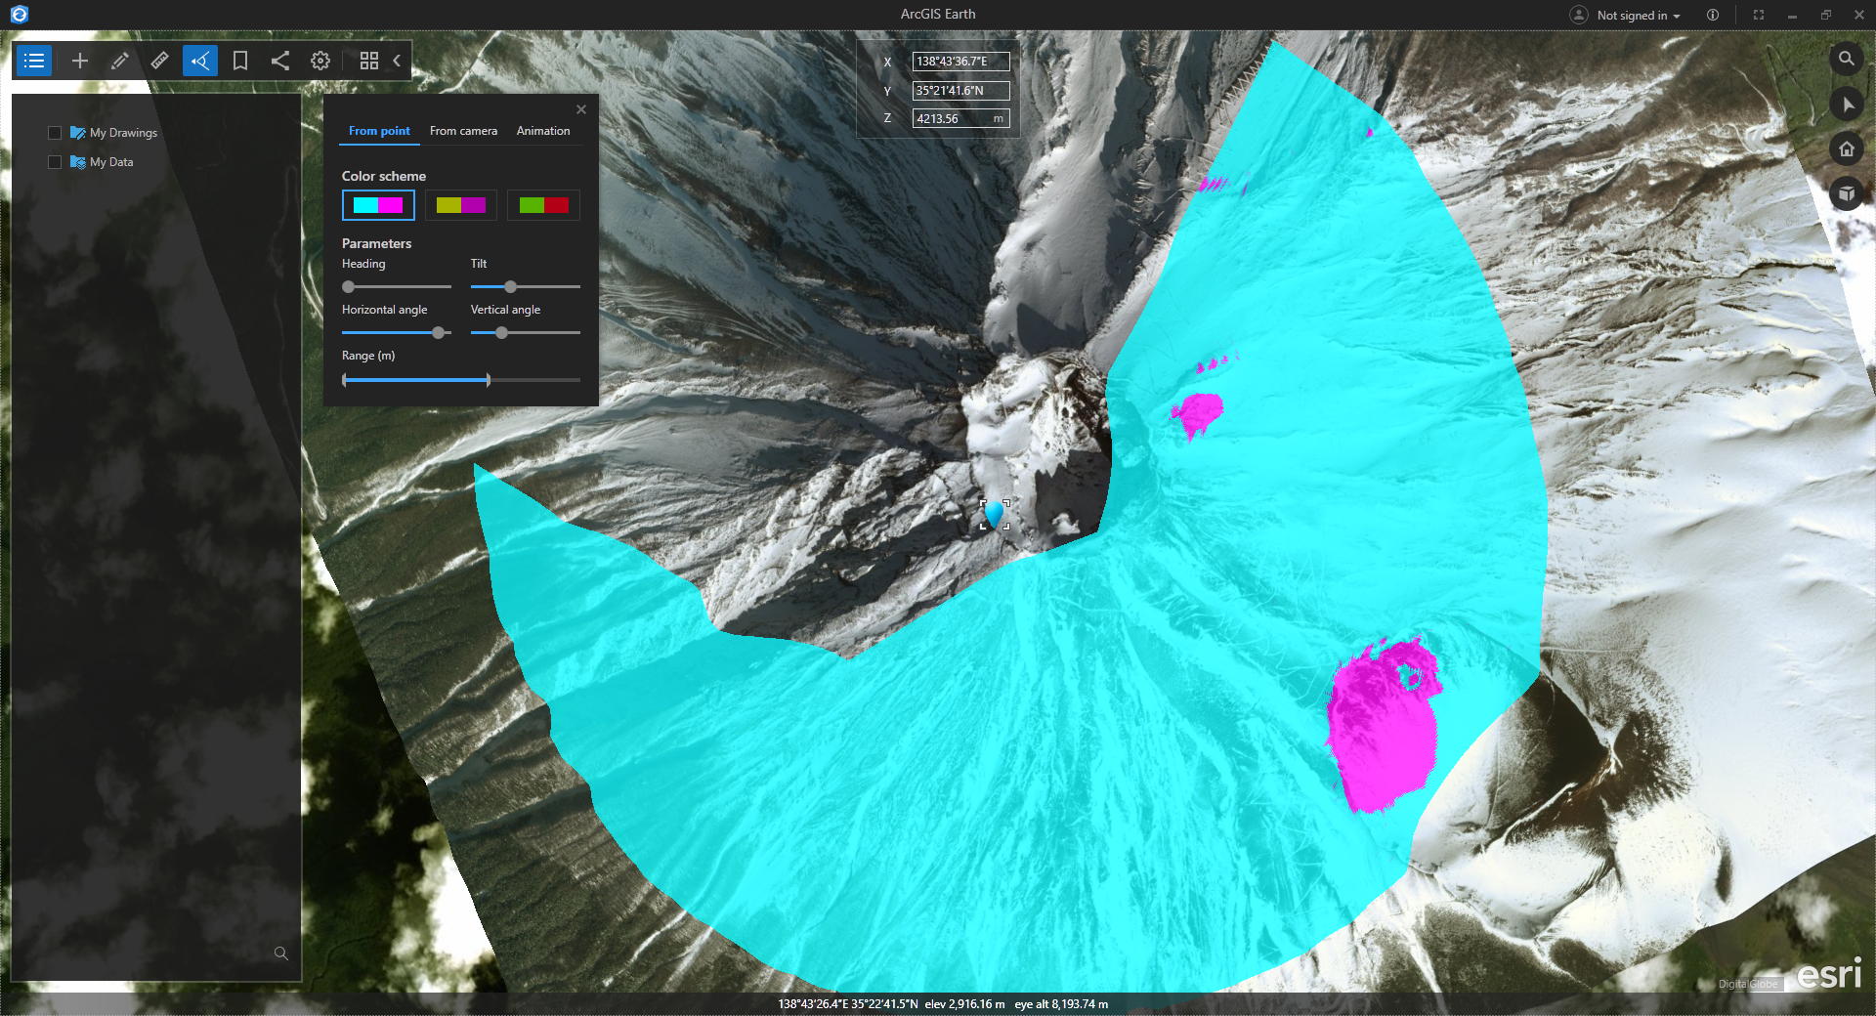Toggle full screen mode icon
This screenshot has height=1016, width=1876.
pyautogui.click(x=1758, y=15)
